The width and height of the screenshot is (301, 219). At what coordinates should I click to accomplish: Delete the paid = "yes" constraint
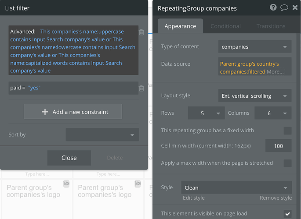tap(141, 88)
